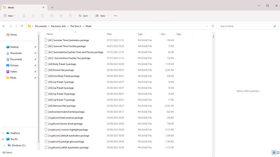The width and height of the screenshot is (280, 157).
Task: Click the Copy icon in toolbar
Action: point(33,16)
